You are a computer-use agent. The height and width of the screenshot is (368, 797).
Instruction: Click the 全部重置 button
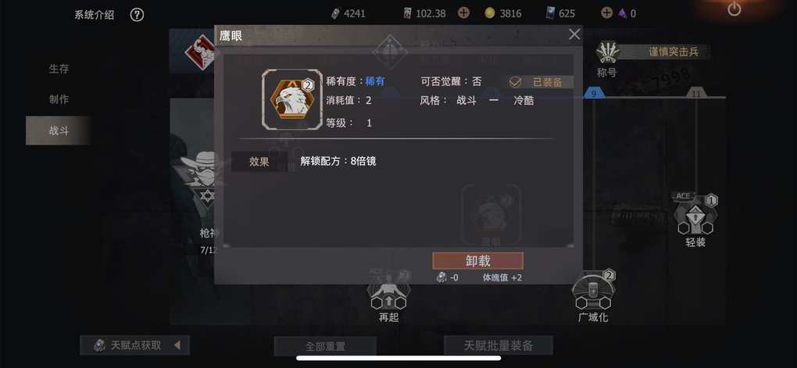[x=325, y=346]
